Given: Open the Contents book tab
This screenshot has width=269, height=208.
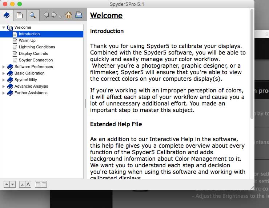Looking at the screenshot, I should click(7, 15).
